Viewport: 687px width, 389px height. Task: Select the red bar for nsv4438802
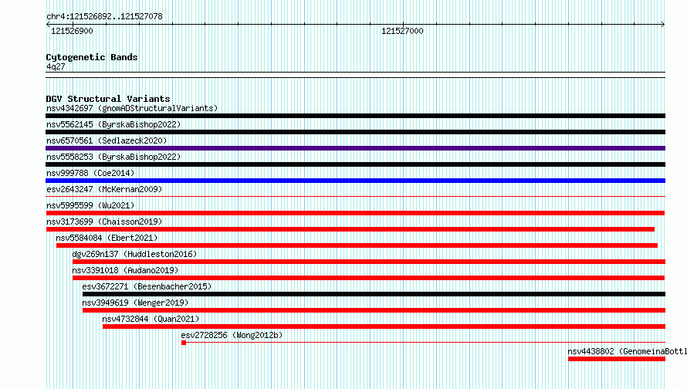tap(617, 359)
